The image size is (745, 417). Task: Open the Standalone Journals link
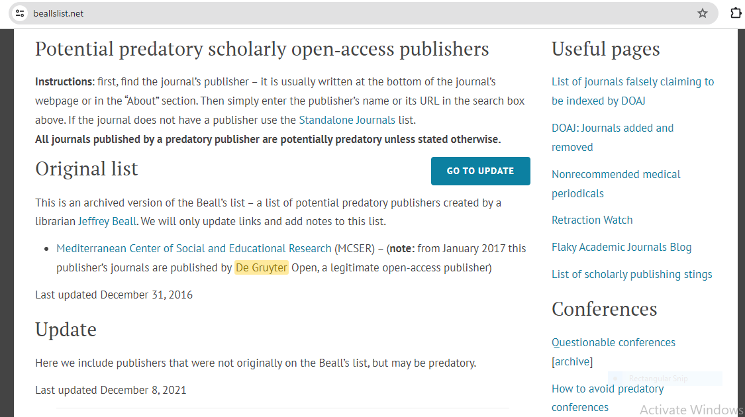pos(346,120)
